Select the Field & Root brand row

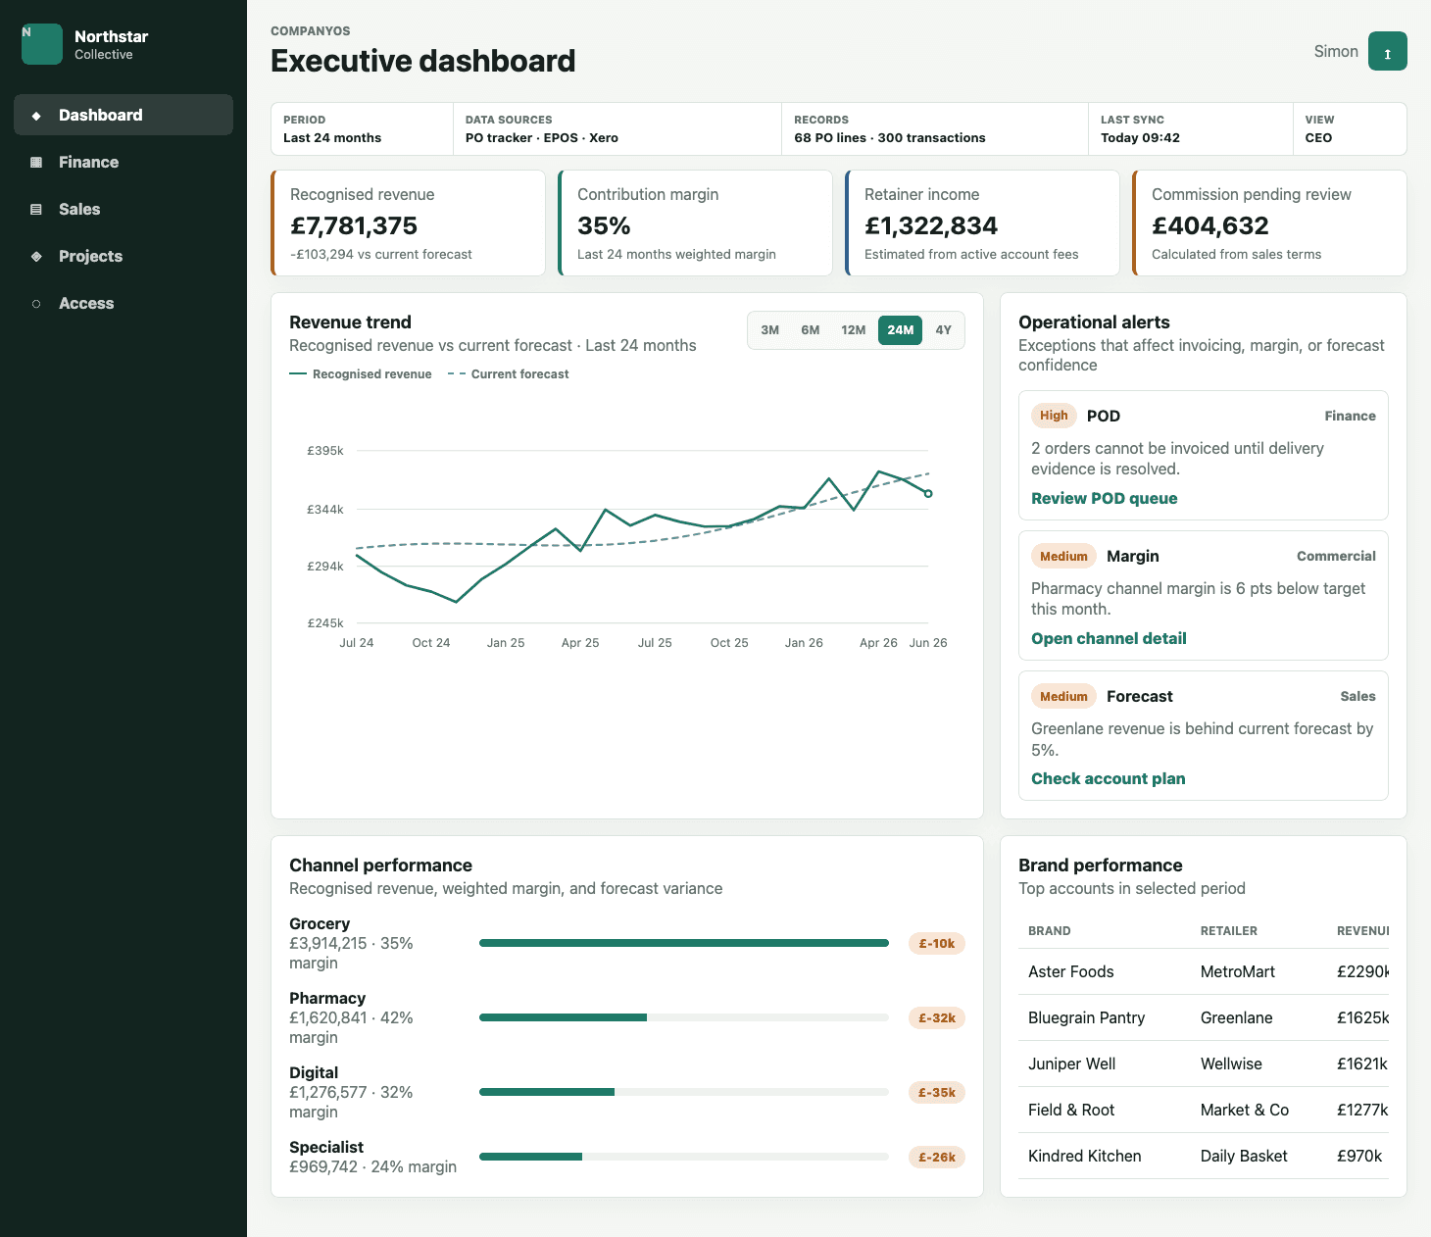(1204, 1110)
